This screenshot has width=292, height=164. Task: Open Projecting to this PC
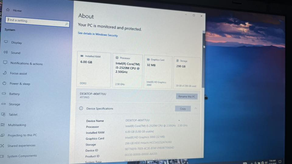point(22,135)
